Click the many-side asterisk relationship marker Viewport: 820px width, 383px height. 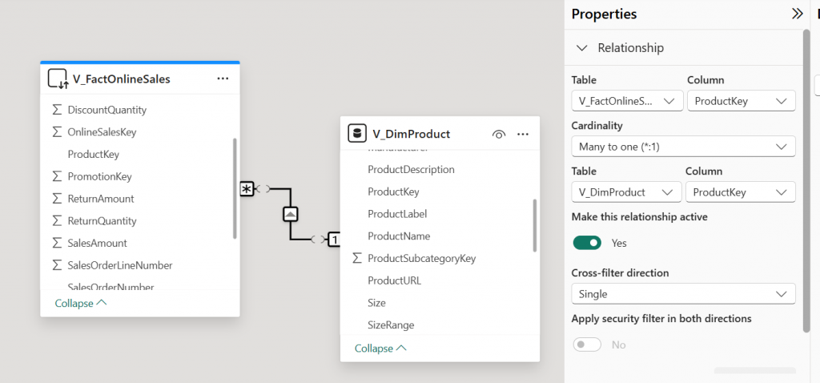pyautogui.click(x=247, y=189)
